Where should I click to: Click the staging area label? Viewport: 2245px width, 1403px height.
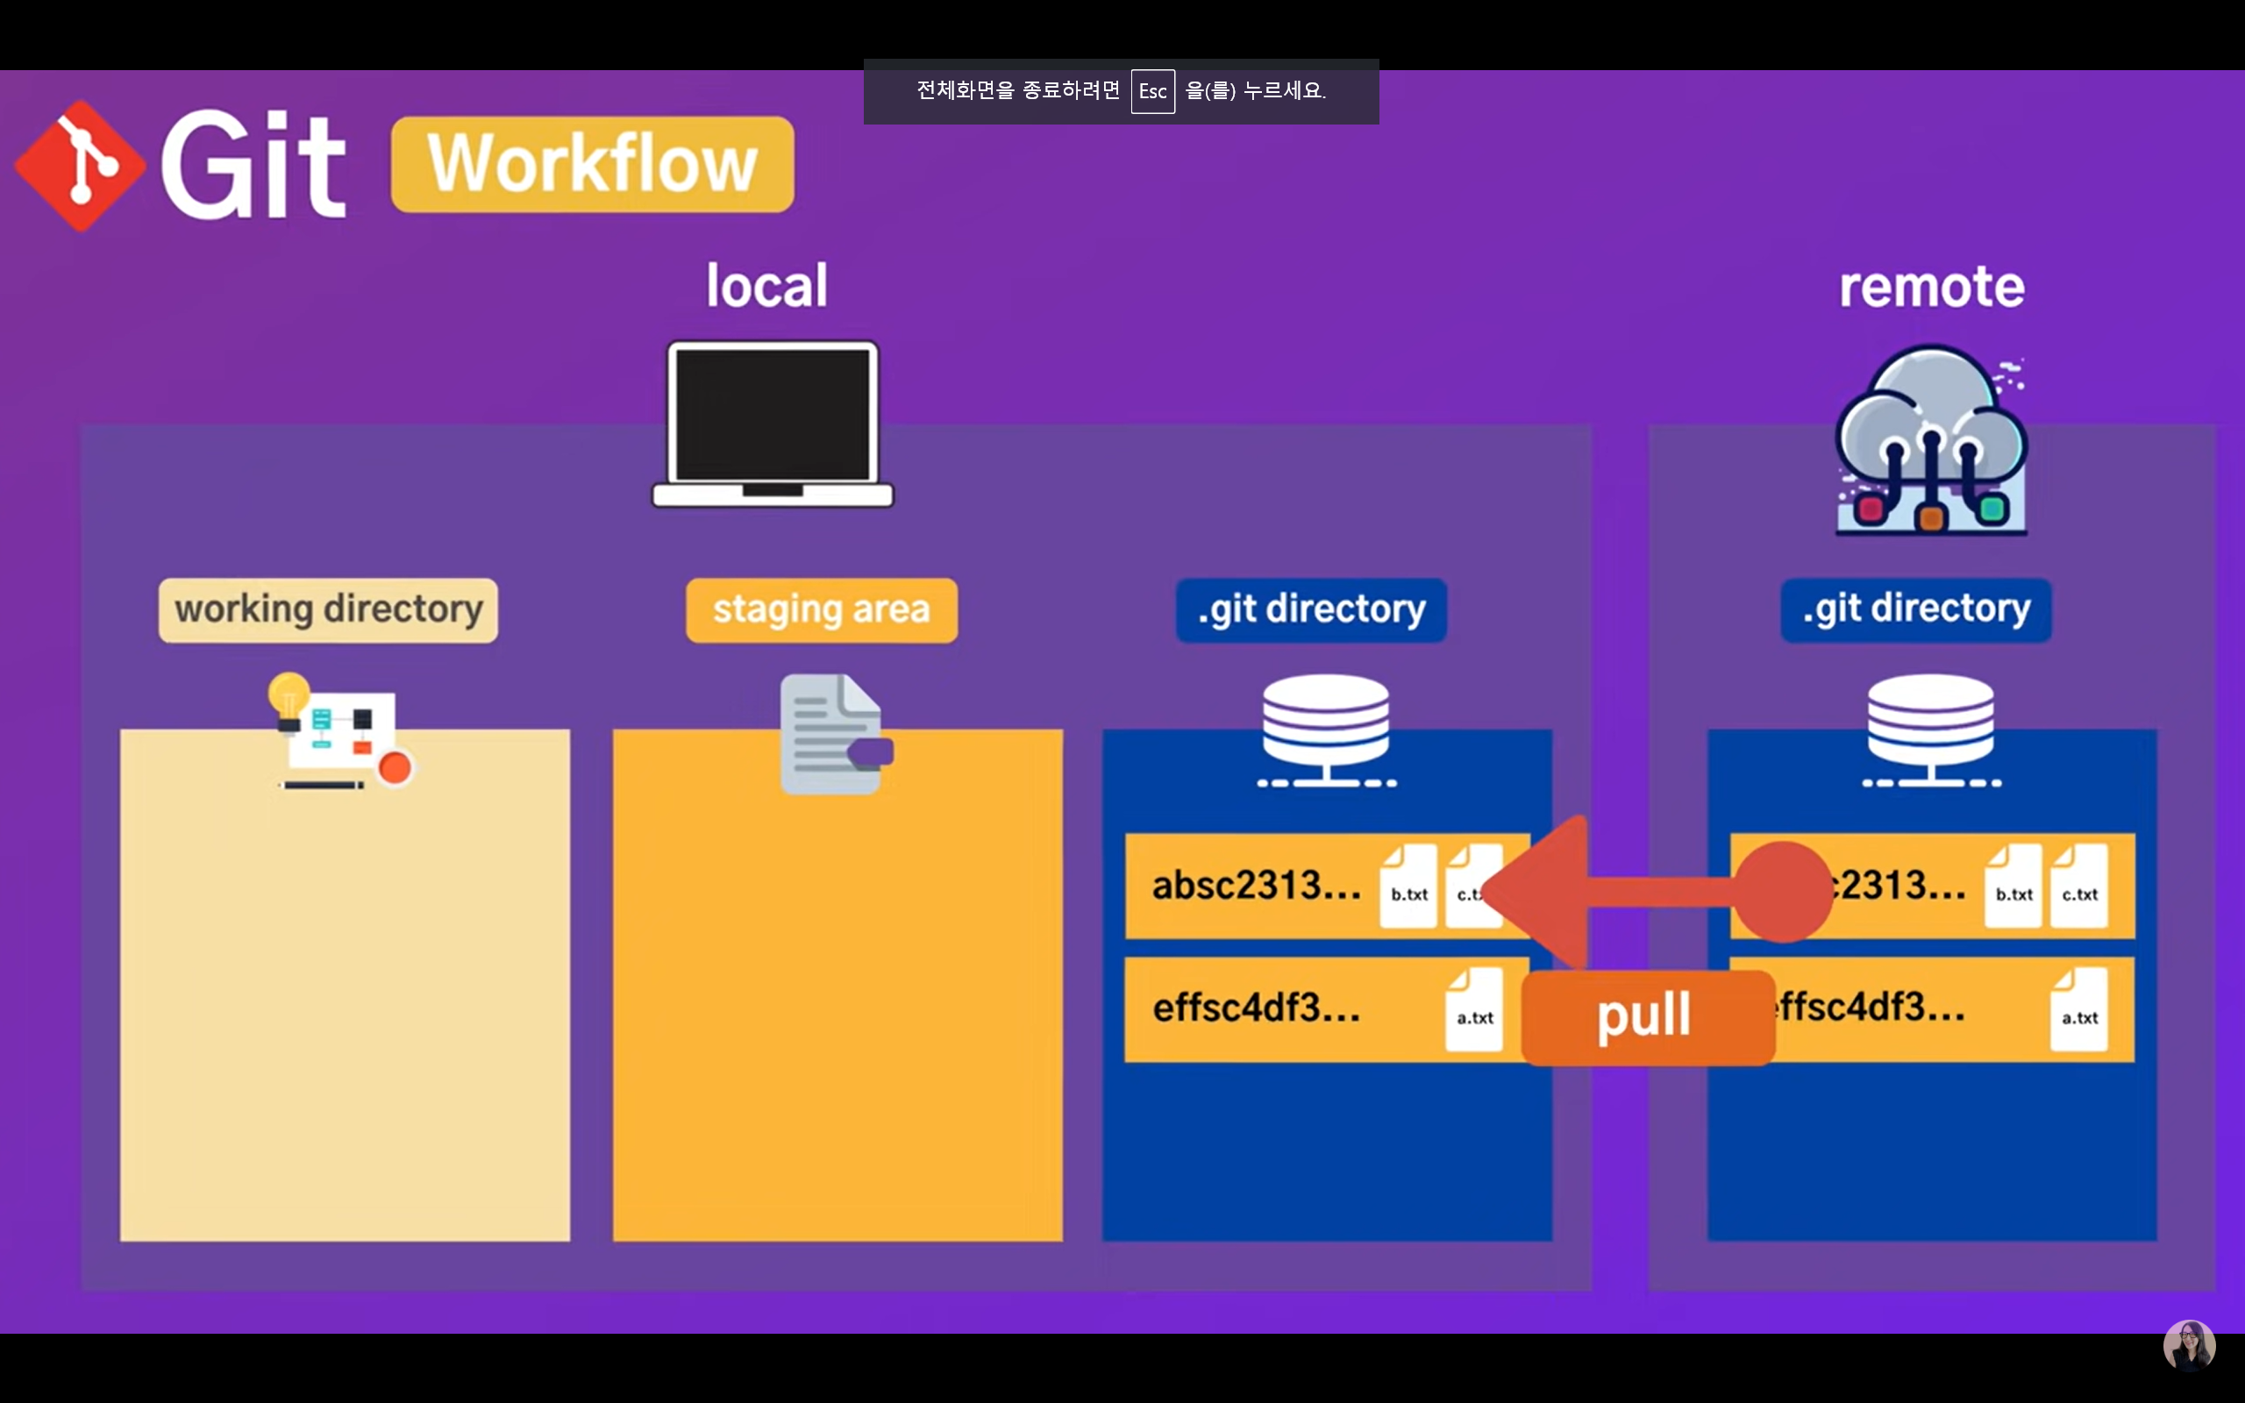point(821,610)
